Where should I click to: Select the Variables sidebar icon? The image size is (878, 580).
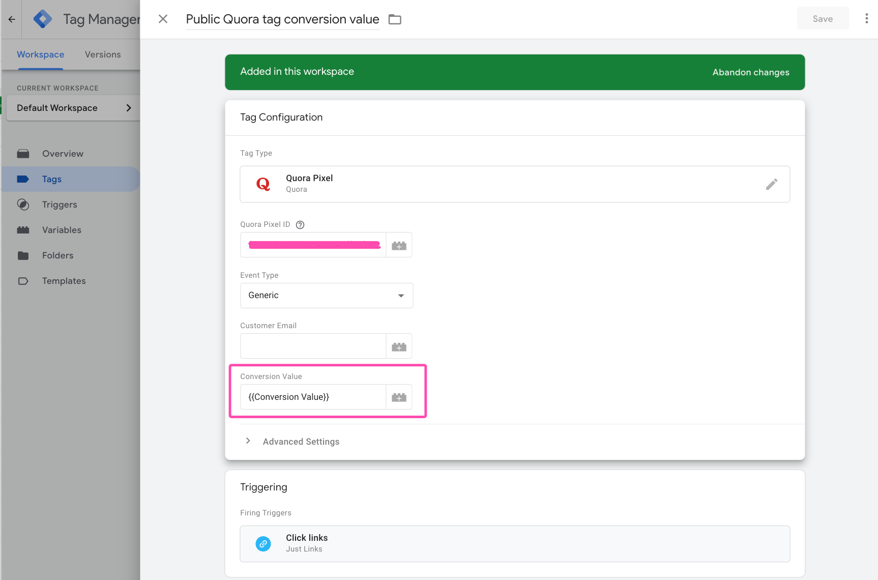tap(24, 229)
